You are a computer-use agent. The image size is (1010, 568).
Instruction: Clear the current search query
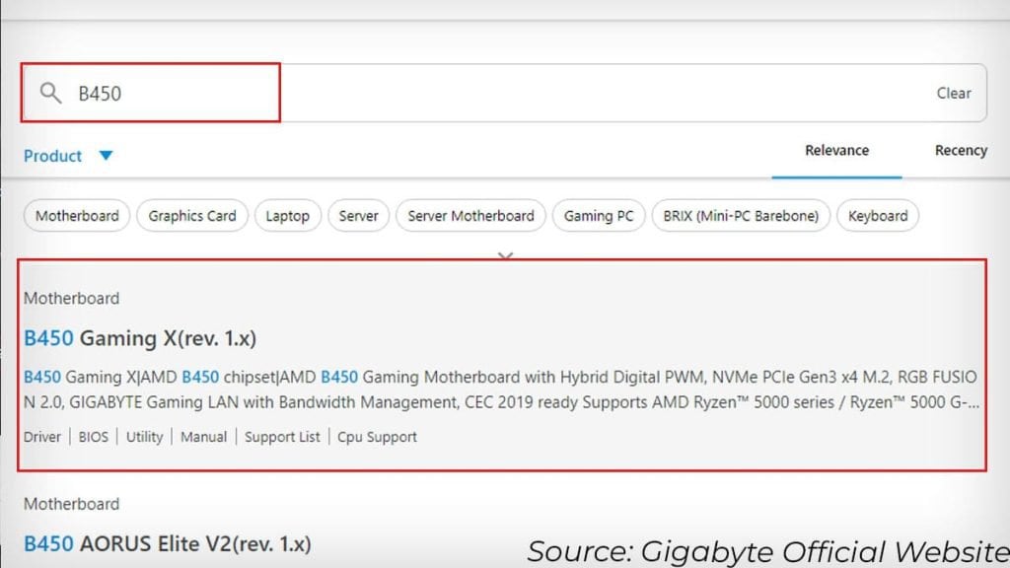(954, 92)
